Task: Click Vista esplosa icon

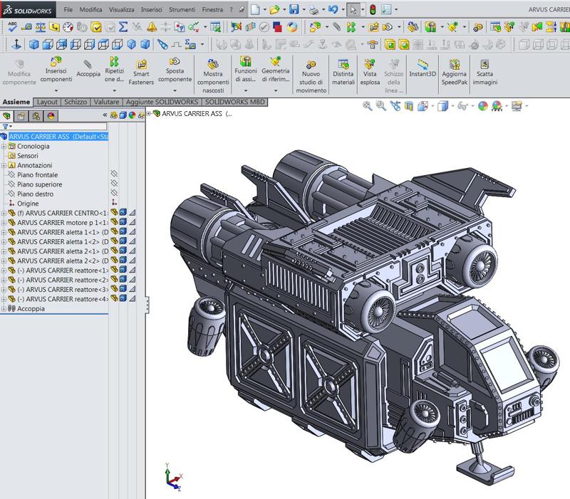Action: [370, 70]
